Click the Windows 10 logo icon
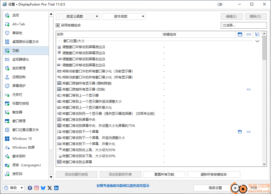Viewport: 271px width, 194px height. point(7,139)
